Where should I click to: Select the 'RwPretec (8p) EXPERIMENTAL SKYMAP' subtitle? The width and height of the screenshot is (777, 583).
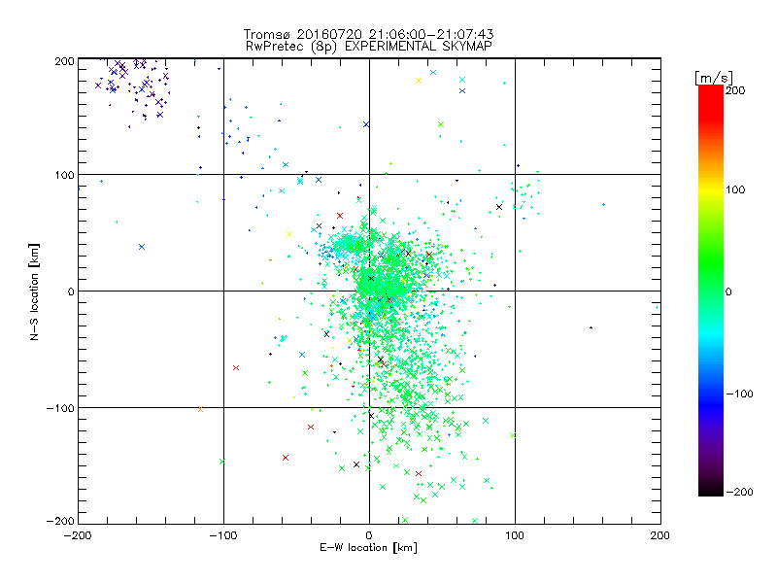(x=369, y=47)
